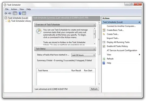Click the Forward arrow toolbar icon
The width and height of the screenshot is (146, 101).
(10, 13)
